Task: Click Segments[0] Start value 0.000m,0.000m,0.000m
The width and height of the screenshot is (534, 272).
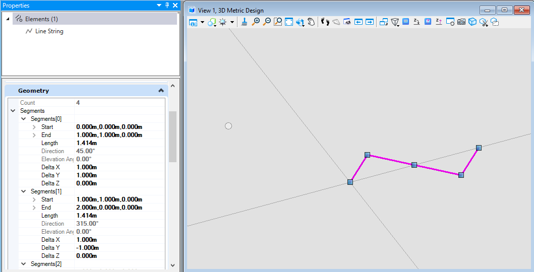Action: tap(109, 127)
